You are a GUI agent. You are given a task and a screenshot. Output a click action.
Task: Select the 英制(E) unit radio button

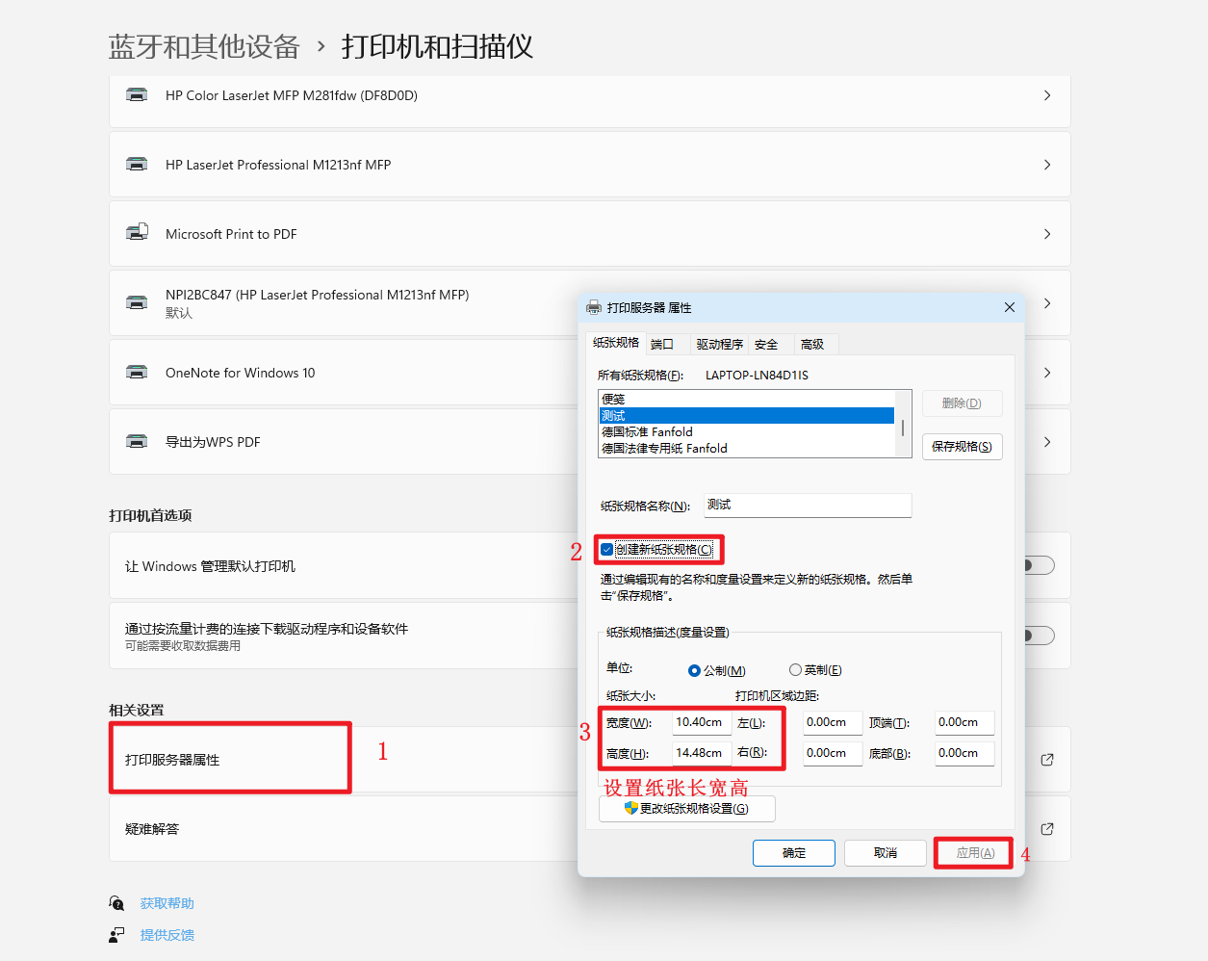click(795, 670)
